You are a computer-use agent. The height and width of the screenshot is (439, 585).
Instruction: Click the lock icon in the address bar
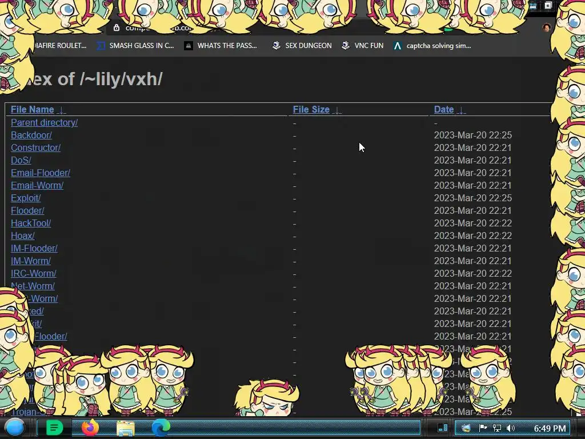coord(117,27)
